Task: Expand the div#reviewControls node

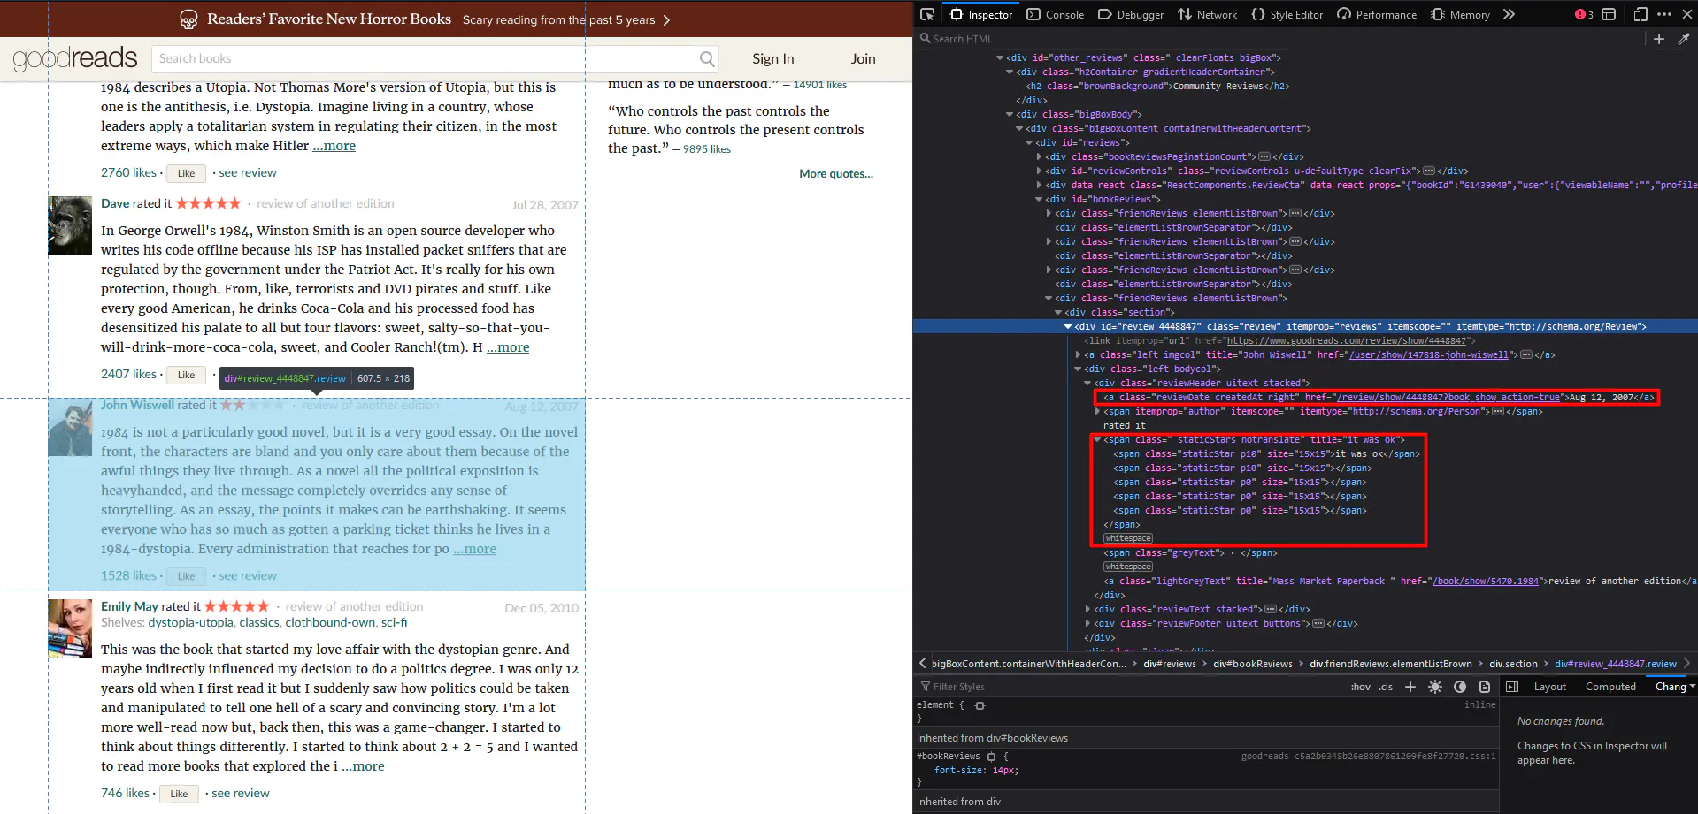Action: point(1038,171)
